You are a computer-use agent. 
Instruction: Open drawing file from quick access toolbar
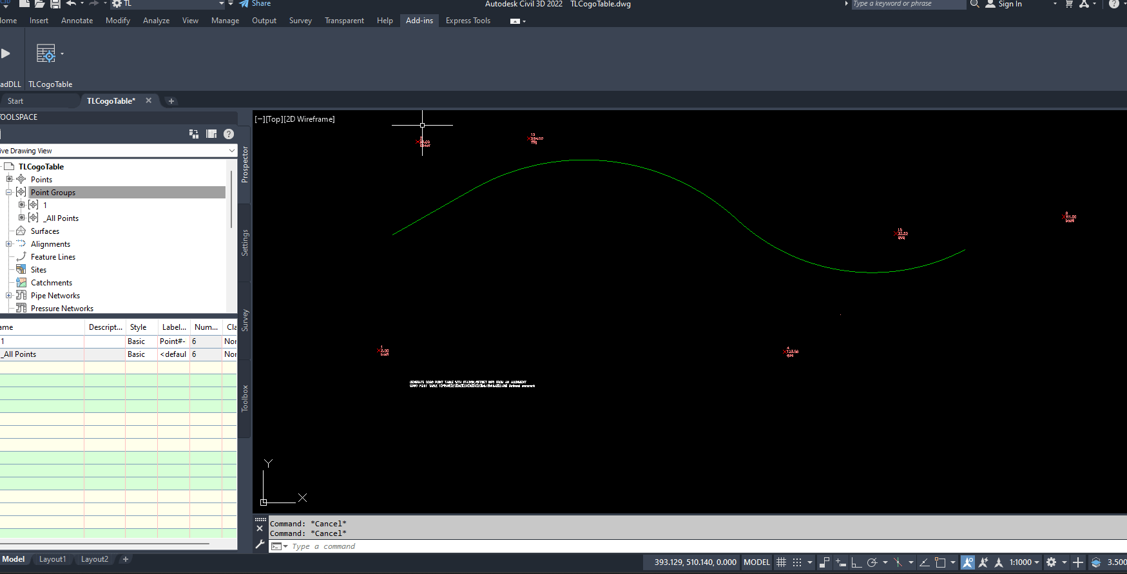click(x=39, y=4)
